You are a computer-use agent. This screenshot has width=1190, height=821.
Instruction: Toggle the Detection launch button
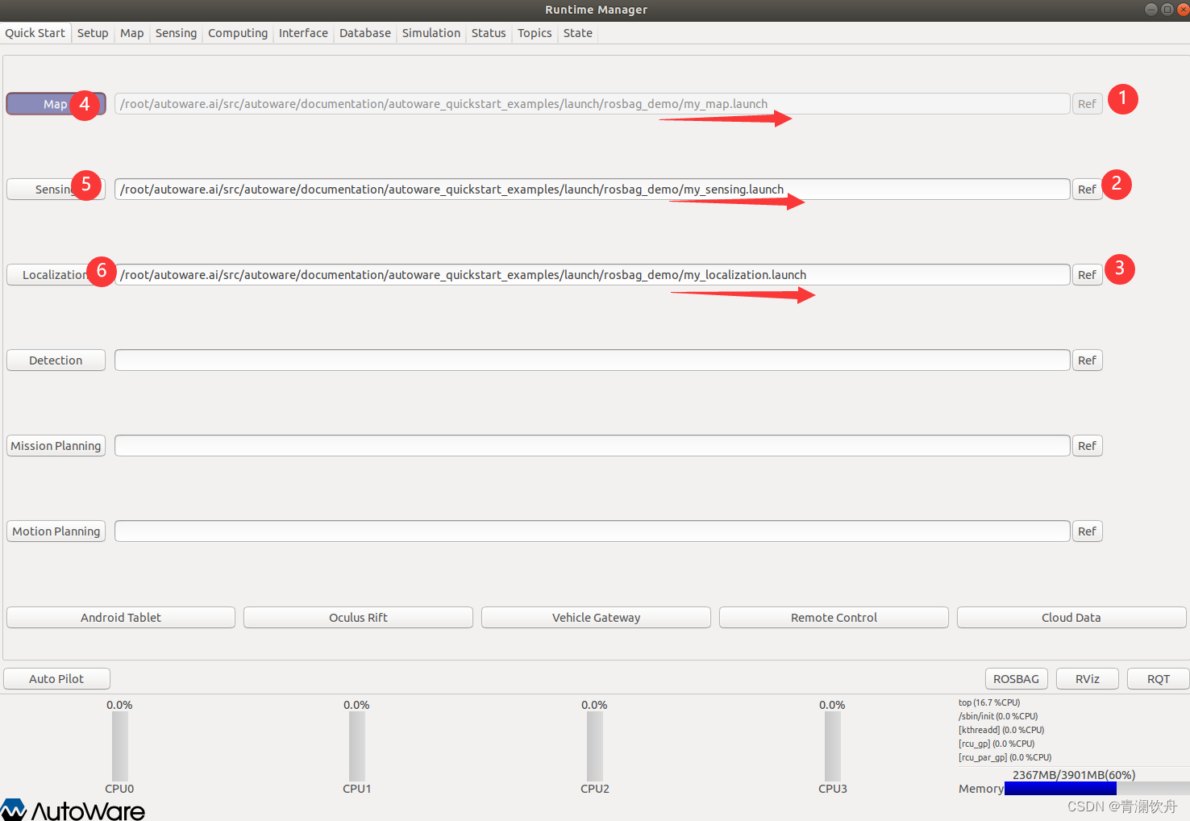coord(56,360)
